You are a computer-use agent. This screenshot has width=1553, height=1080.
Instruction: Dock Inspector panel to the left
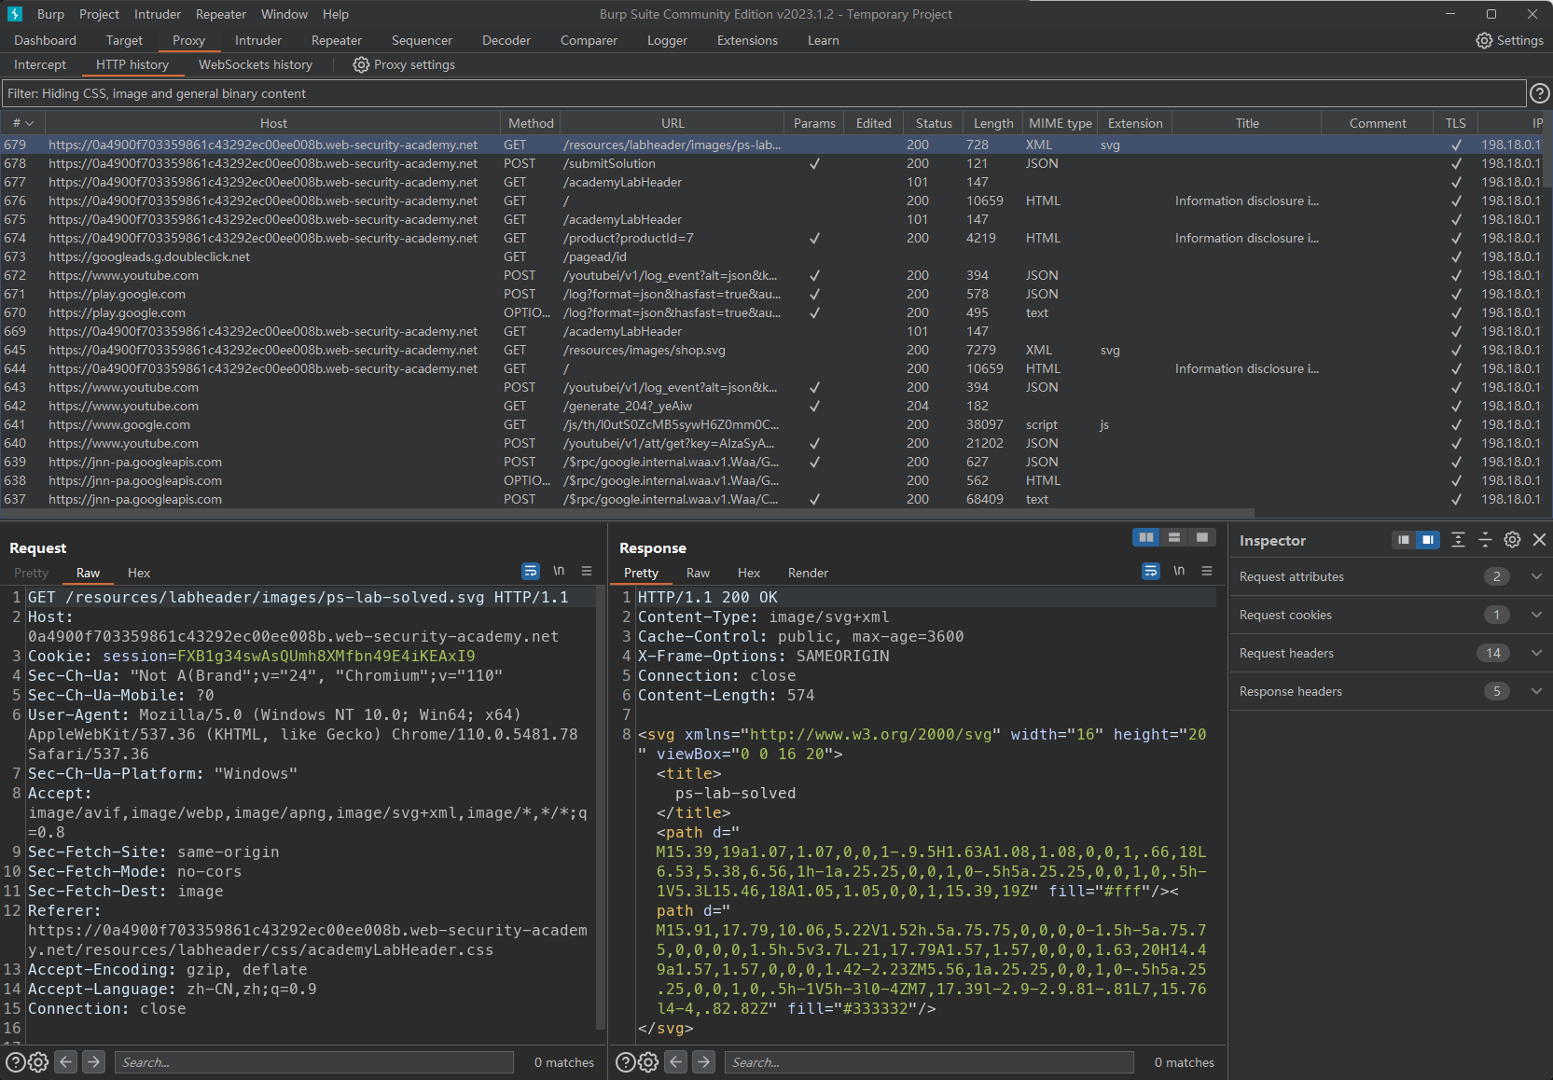[1404, 540]
